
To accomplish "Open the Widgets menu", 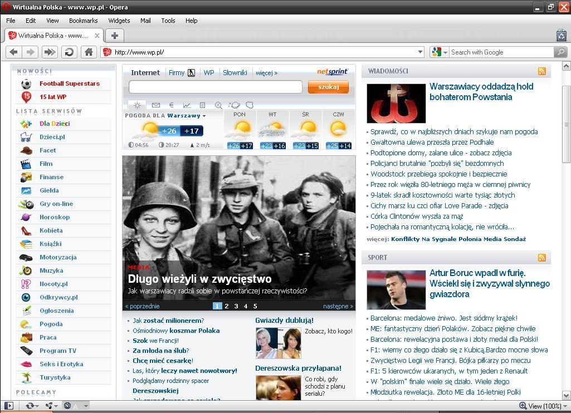I will [119, 21].
